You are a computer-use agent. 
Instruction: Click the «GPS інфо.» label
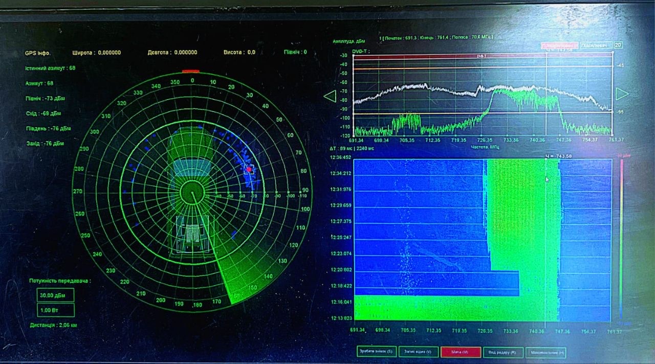37,53
